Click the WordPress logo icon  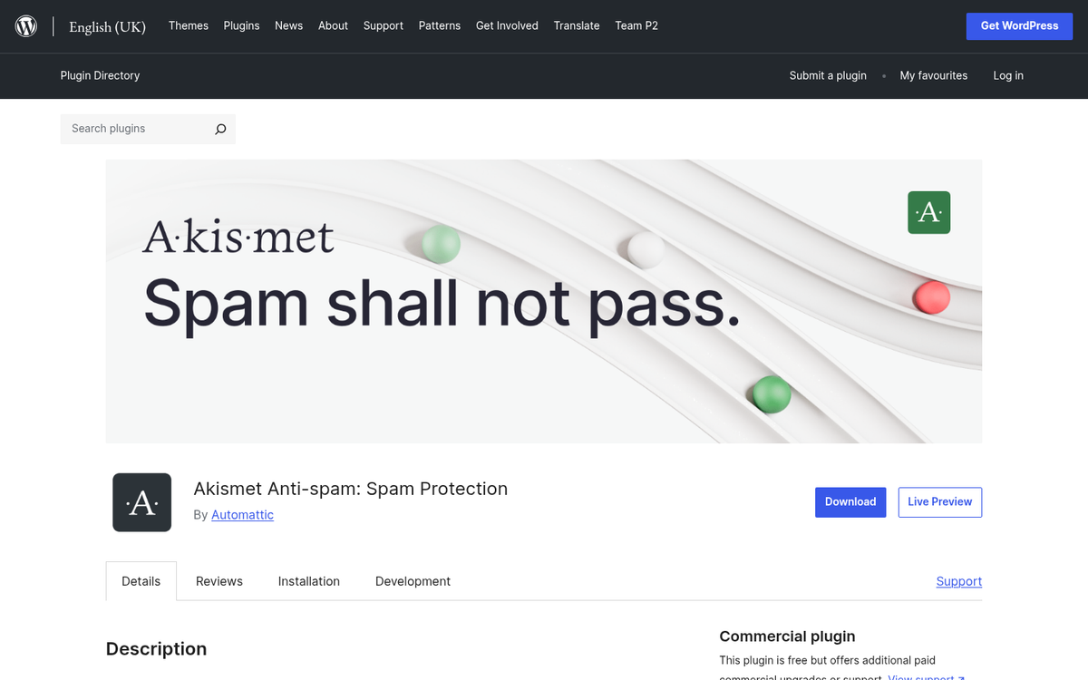coord(25,25)
